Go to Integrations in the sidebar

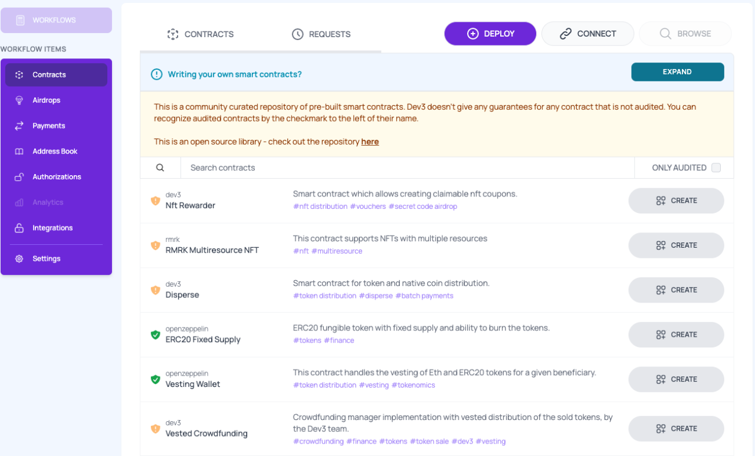tap(52, 228)
